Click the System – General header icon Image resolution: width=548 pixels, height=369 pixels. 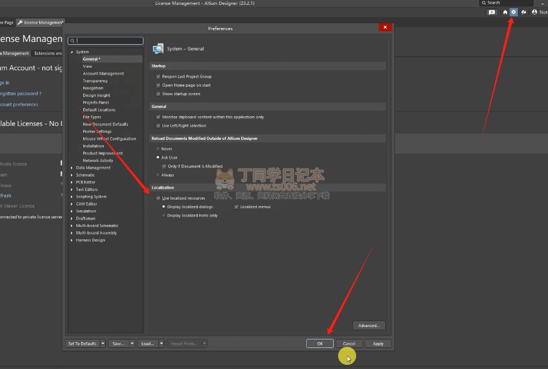pos(158,49)
